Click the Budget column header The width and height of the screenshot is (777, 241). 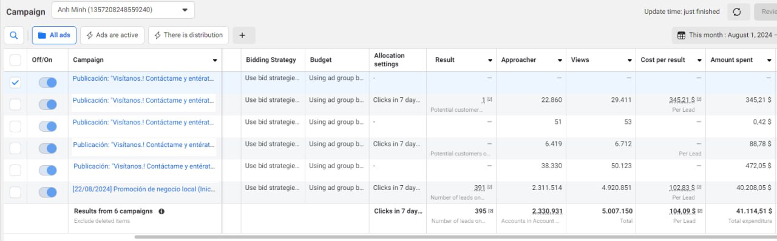(x=321, y=60)
